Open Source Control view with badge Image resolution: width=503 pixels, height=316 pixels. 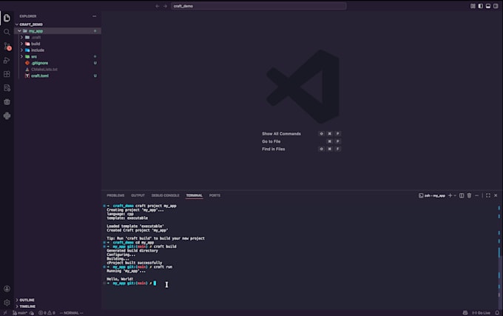[x=7, y=46]
